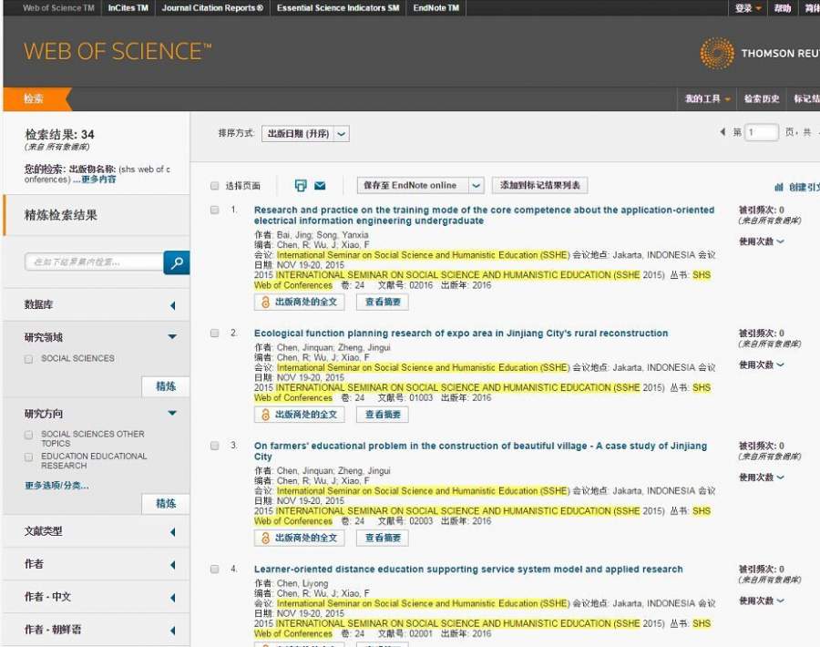Click the 帮助 link at top right
The height and width of the screenshot is (647, 820).
point(783,8)
